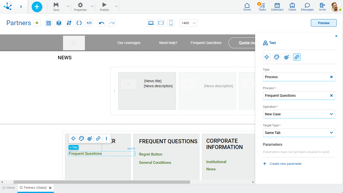
Task: Open Publish dropdown arrow
Action: coord(116,6)
